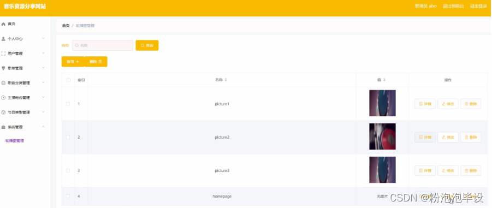
Task: Collapse the 系统管理 chevron
Action: click(x=43, y=127)
